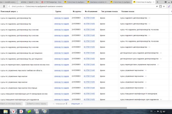Screen dimensions: 172x114
Task: Open File Explorer from the taskbar
Action: tap(5, 111)
